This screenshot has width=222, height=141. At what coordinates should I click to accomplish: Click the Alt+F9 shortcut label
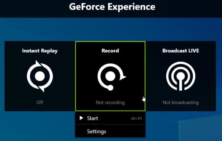[136, 119]
